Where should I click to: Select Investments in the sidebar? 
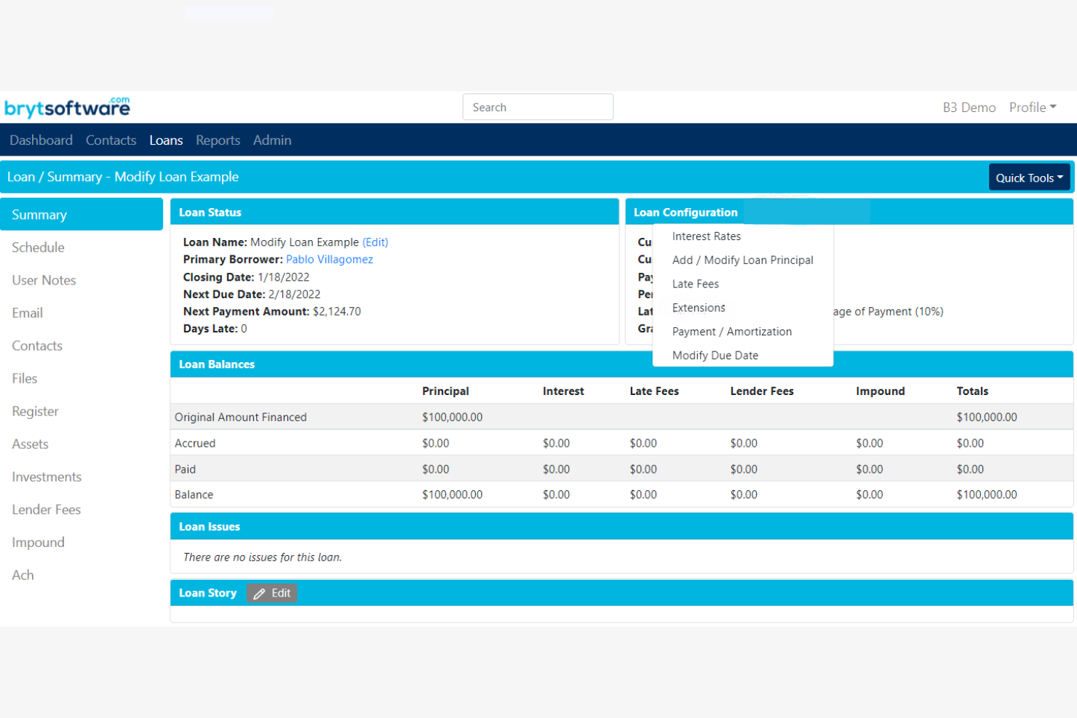(47, 476)
